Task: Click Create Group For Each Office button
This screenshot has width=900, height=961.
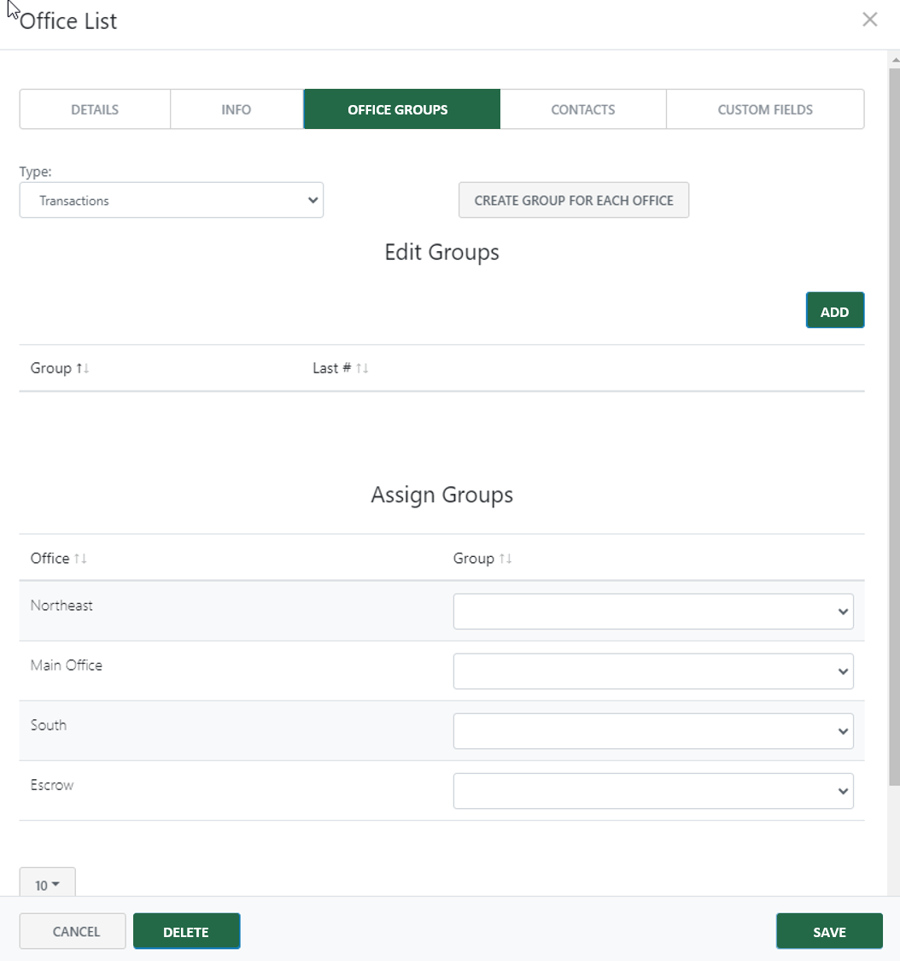Action: [573, 201]
